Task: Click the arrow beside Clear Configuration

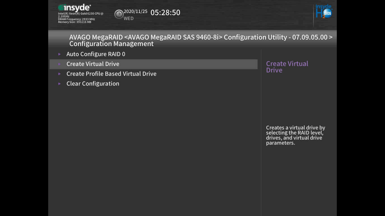Action: point(59,84)
